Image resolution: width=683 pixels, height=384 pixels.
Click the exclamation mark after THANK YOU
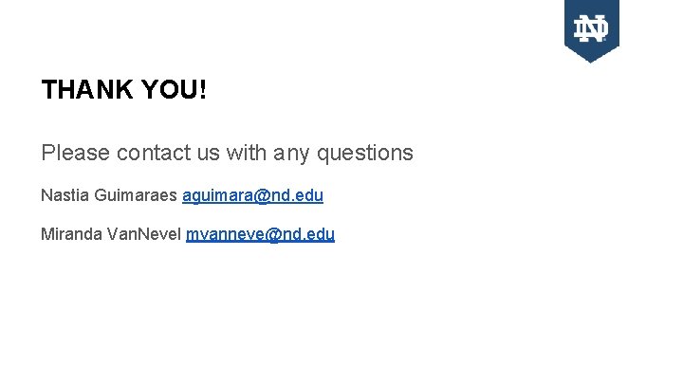pos(203,91)
